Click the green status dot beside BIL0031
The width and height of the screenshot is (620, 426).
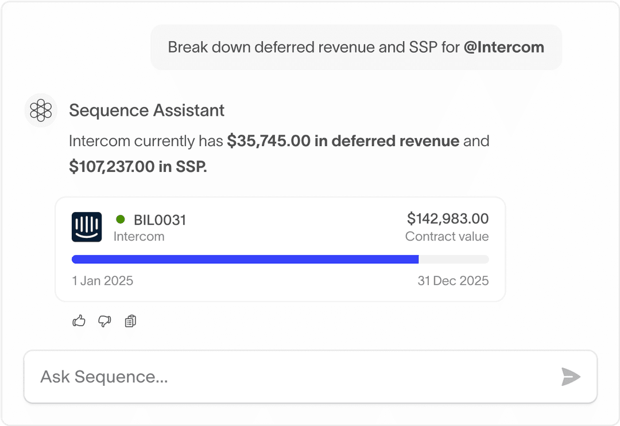click(121, 219)
